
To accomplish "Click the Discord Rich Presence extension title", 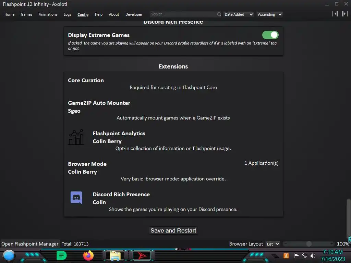I will pyautogui.click(x=121, y=195).
